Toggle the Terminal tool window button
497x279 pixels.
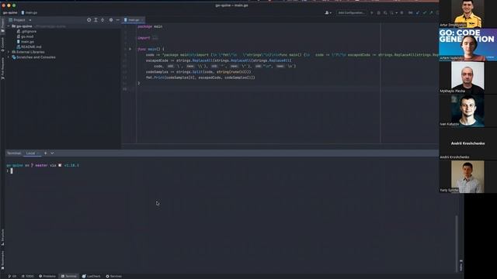point(69,276)
